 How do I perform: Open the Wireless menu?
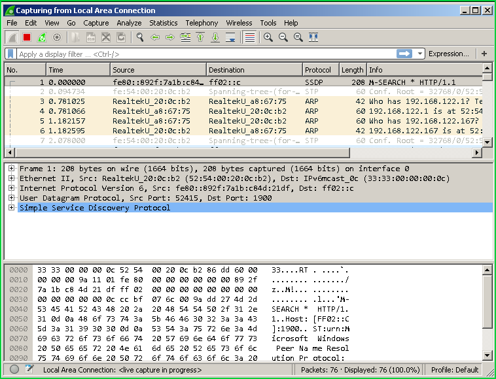click(239, 23)
